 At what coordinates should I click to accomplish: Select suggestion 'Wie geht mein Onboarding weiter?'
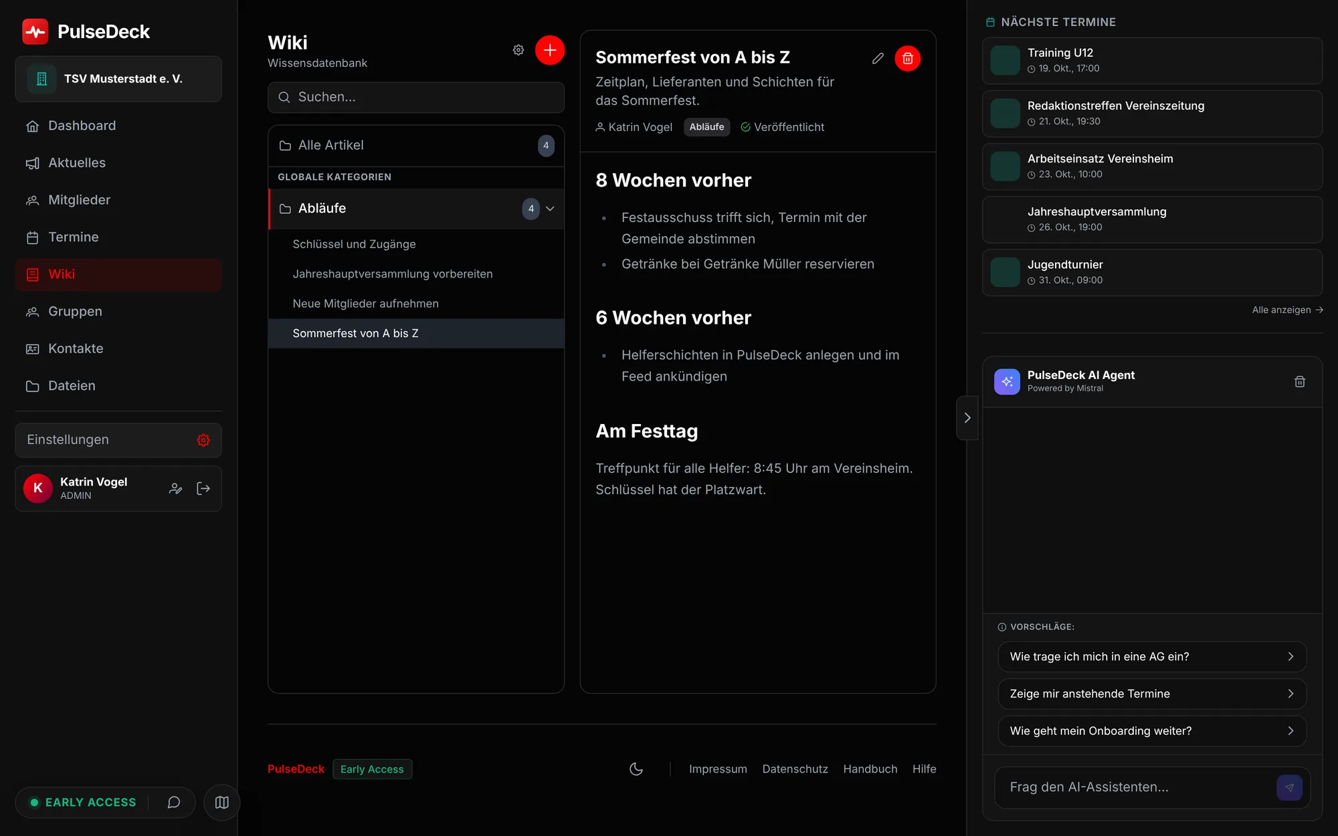(x=1152, y=731)
